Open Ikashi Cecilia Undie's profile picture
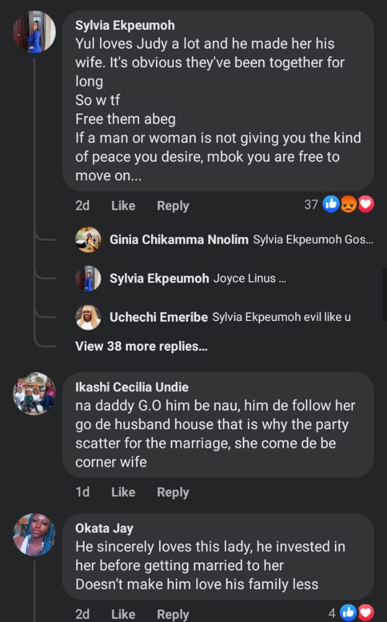Screen dimensions: 387x622 35,394
